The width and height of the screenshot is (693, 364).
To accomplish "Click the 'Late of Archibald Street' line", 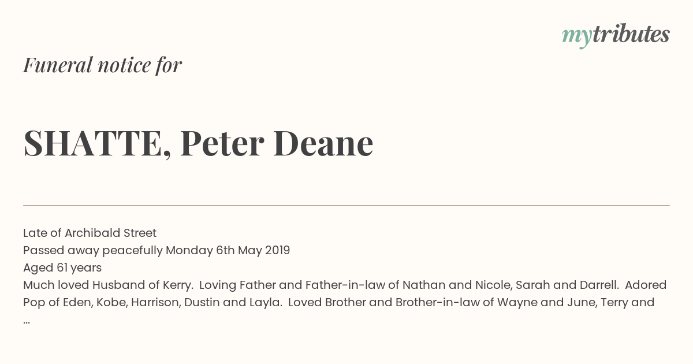I will (x=90, y=233).
